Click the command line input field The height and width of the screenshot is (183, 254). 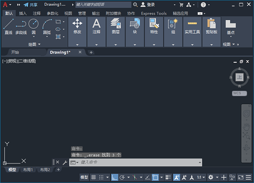pyautogui.click(x=140, y=162)
